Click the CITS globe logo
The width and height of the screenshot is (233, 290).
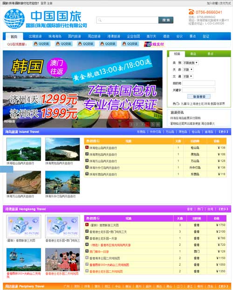pos(14,19)
